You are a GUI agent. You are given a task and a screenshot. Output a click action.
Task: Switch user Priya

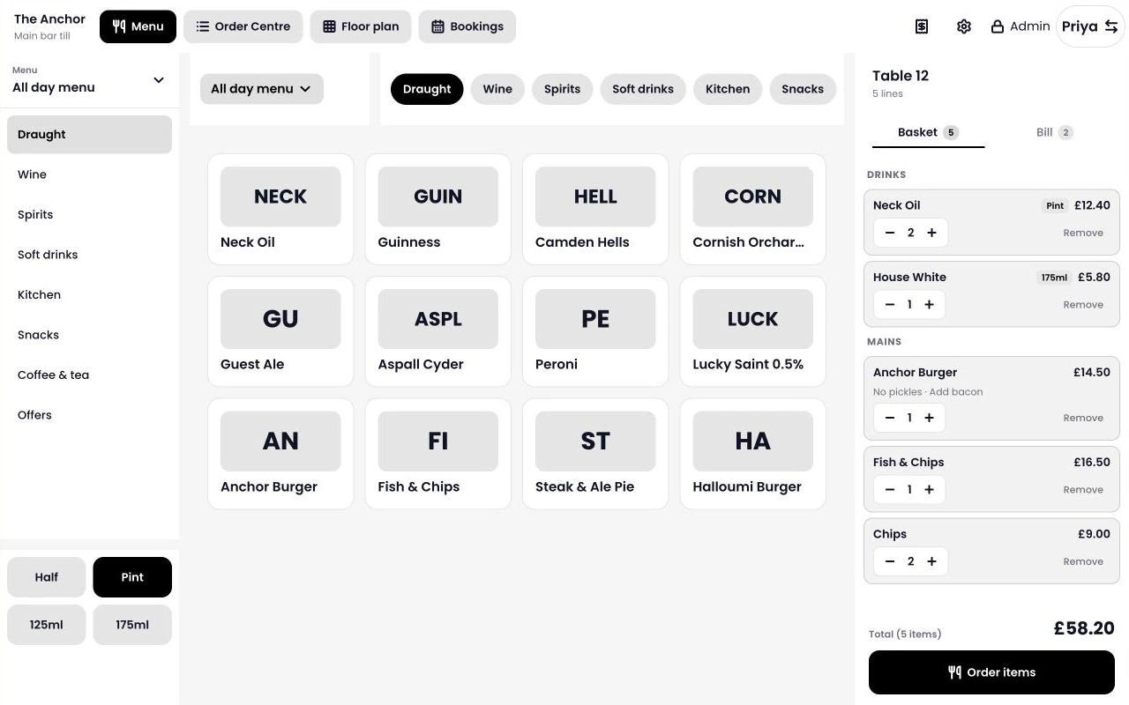point(1090,26)
